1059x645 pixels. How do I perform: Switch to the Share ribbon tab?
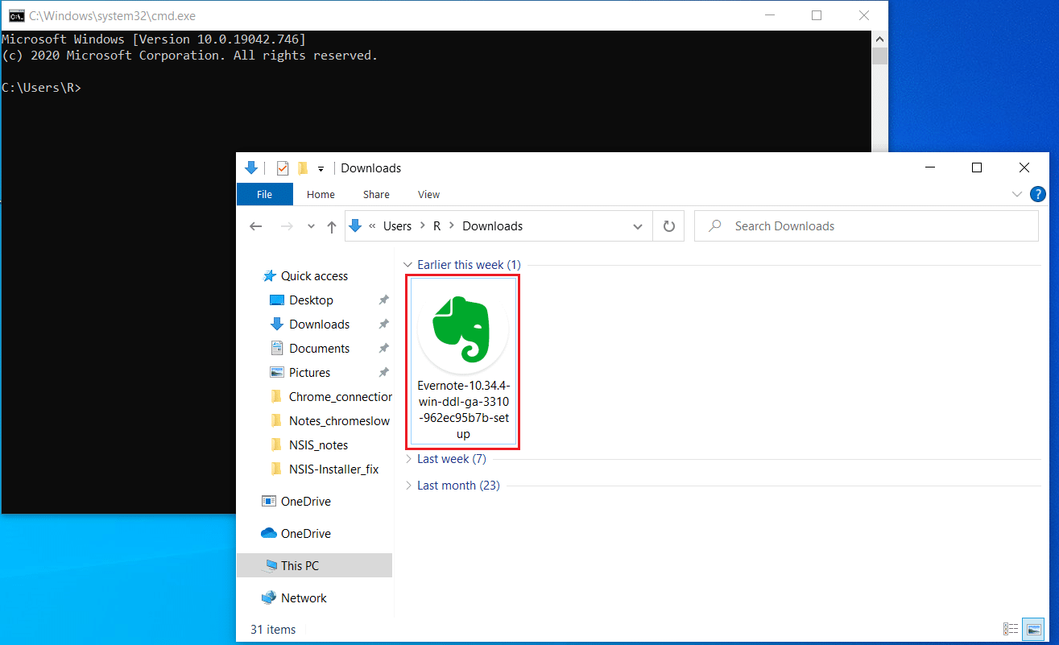[376, 194]
